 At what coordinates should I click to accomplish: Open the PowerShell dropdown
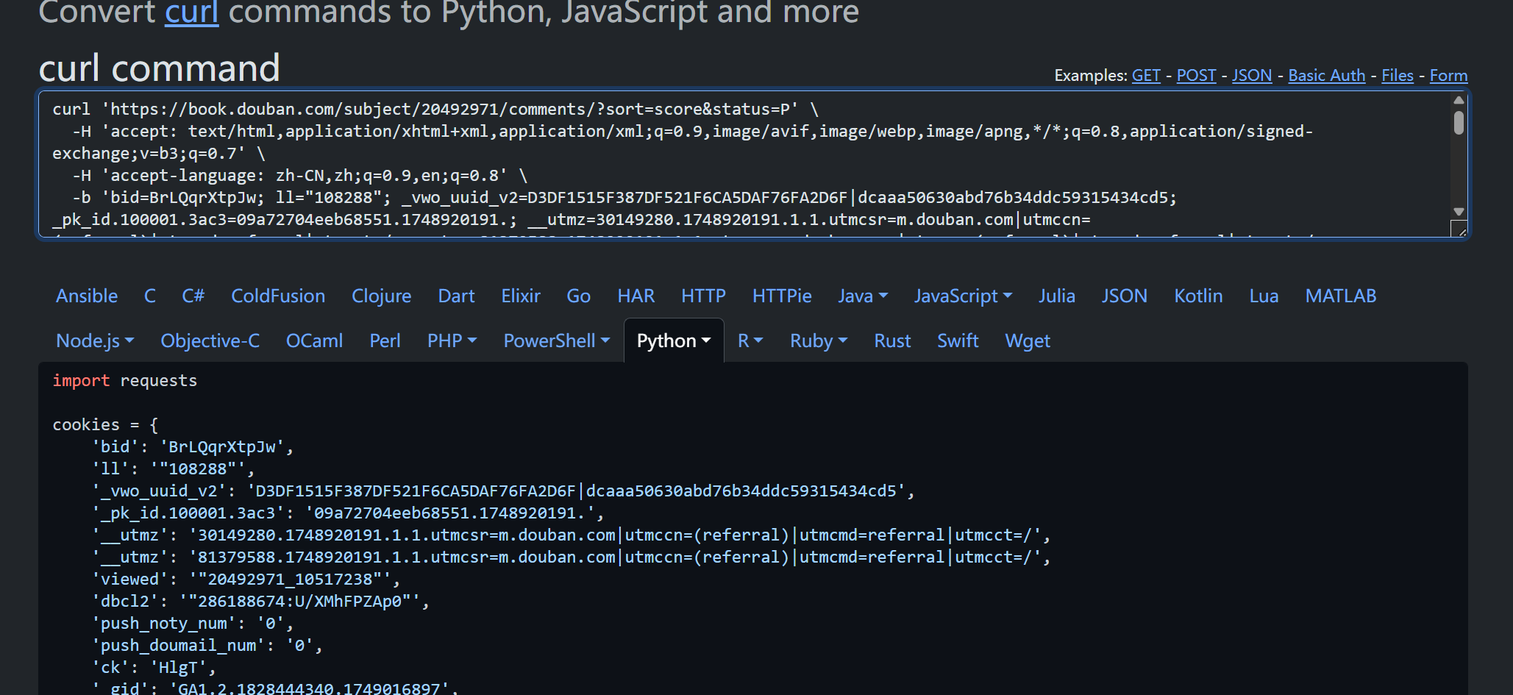[x=556, y=341]
